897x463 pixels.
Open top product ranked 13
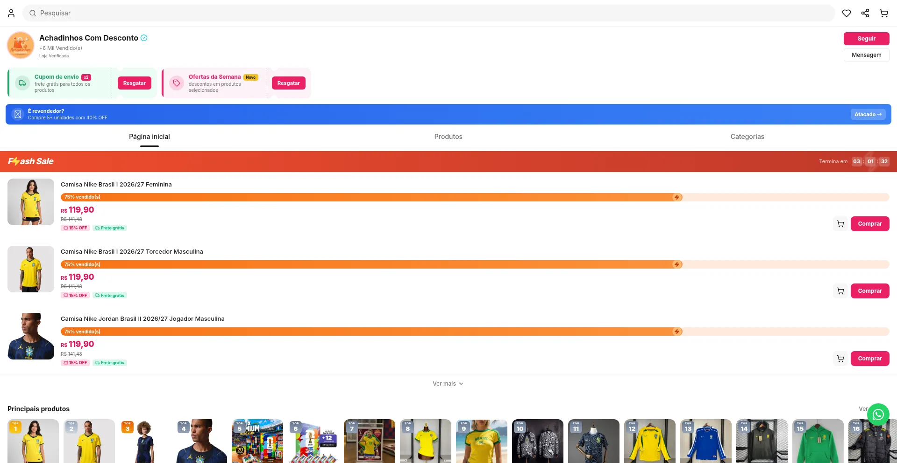(706, 441)
